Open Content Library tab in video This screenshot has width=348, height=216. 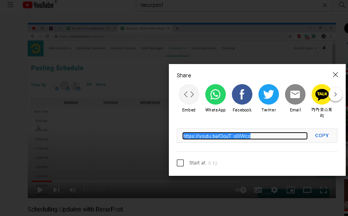[x=123, y=48]
